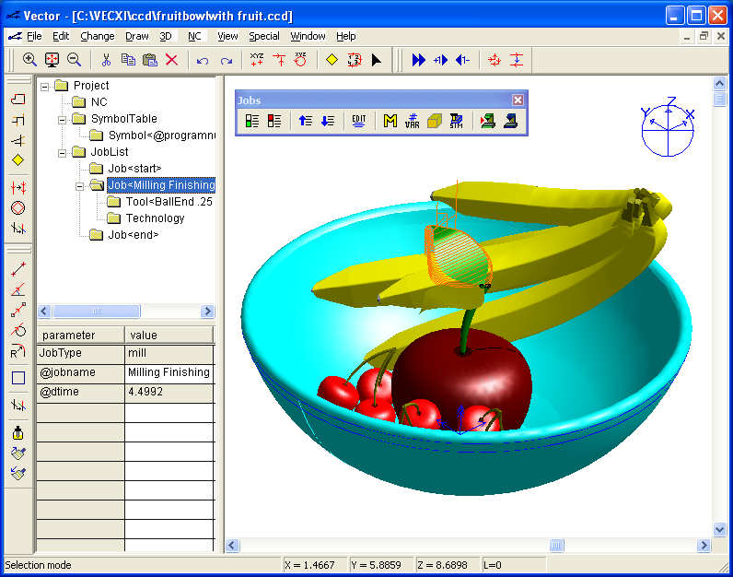Screen dimensions: 733x577
Task: Collapse the JobList tree node
Action: [63, 153]
